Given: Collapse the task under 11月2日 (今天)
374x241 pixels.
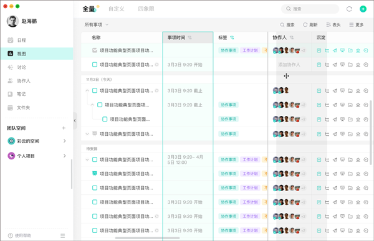Looking at the screenshot, I should click(x=87, y=90).
